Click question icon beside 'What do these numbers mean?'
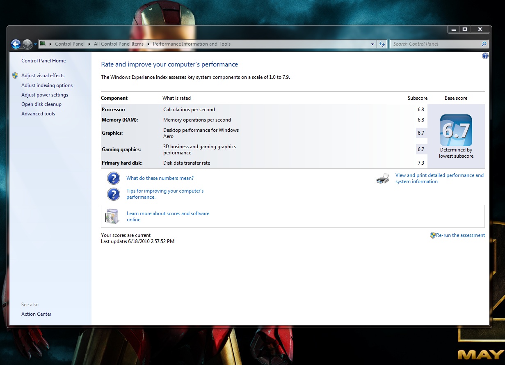 pos(114,178)
